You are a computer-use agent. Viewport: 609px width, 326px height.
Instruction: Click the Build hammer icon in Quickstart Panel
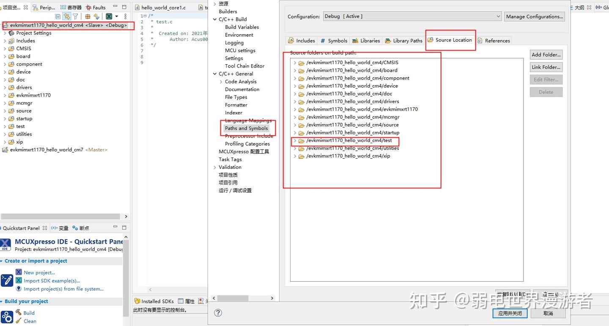[19, 313]
